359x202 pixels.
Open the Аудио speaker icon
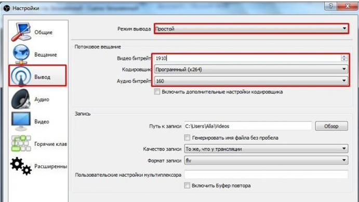point(21,99)
